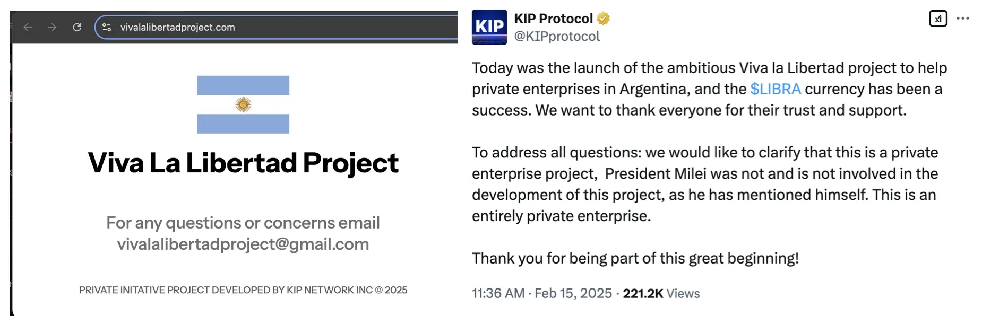Click the KIP Network Inc footer text

(243, 290)
